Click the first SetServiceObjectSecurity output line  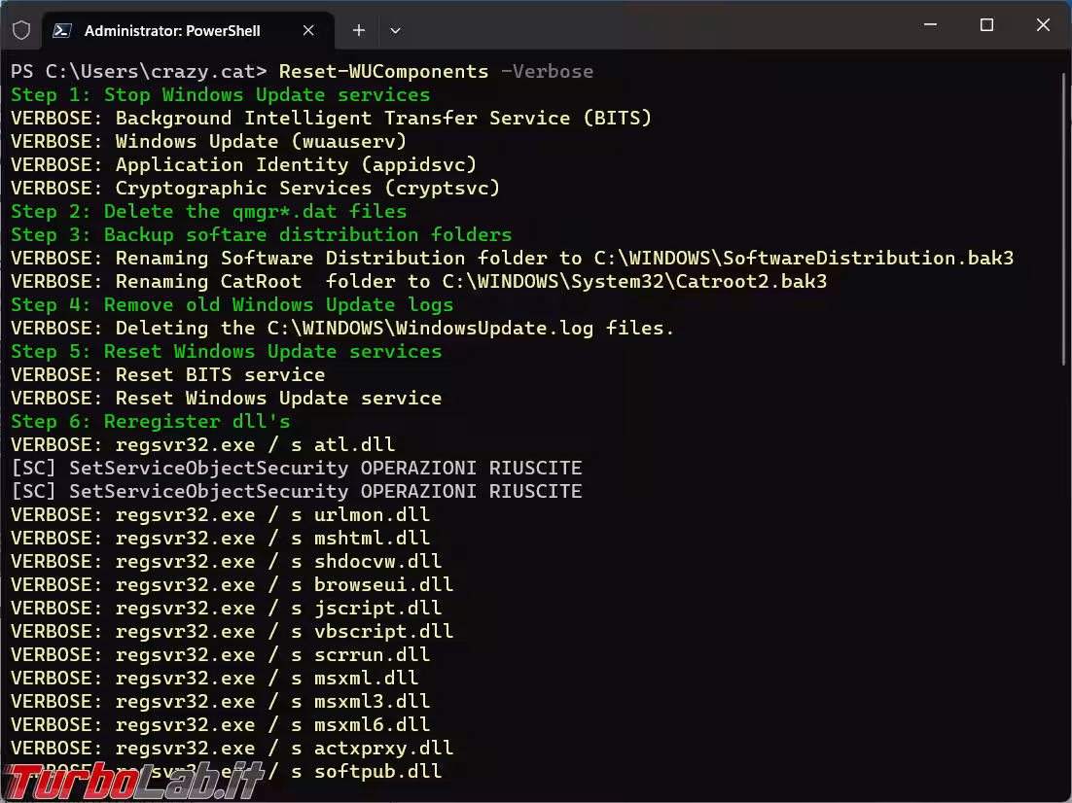pyautogui.click(x=296, y=468)
